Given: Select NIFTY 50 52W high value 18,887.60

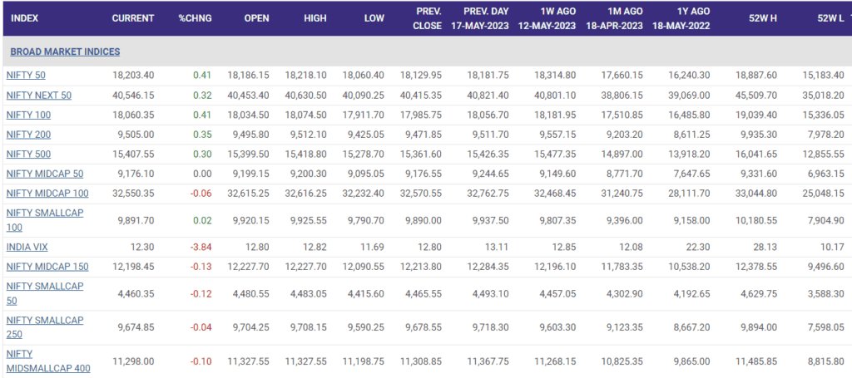Looking at the screenshot, I should (x=757, y=76).
